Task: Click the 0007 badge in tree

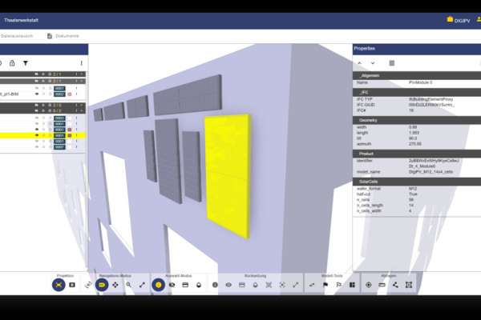Action: 59,147
